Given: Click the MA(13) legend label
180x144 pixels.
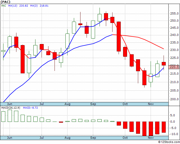Looking at the screenshot, I should point(13,6).
